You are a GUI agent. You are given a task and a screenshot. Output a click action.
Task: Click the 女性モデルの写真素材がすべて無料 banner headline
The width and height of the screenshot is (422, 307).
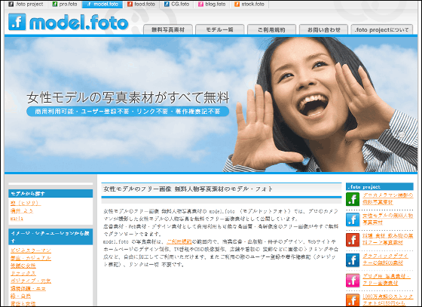click(128, 97)
